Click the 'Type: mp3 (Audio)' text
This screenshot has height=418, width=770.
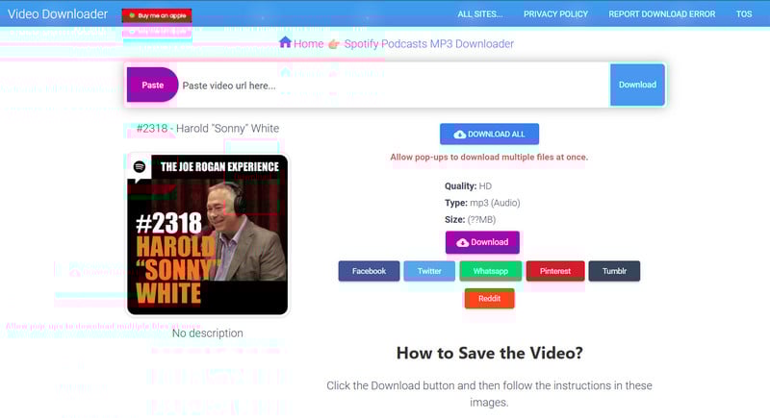click(x=482, y=203)
